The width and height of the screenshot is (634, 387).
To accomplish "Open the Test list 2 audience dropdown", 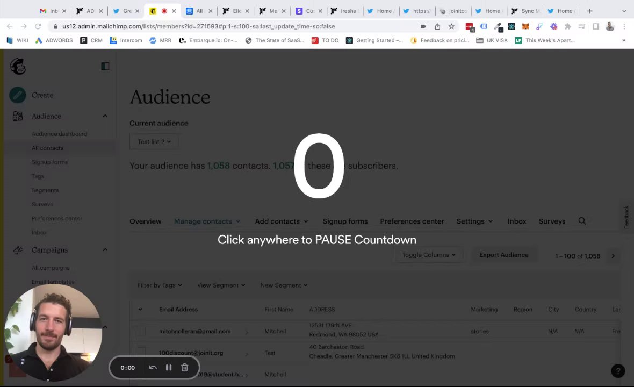I will coord(154,142).
